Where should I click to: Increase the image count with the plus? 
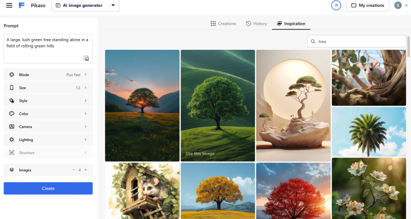pyautogui.click(x=85, y=170)
